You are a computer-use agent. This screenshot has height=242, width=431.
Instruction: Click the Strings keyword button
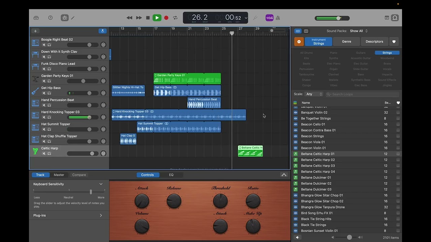coord(387,53)
